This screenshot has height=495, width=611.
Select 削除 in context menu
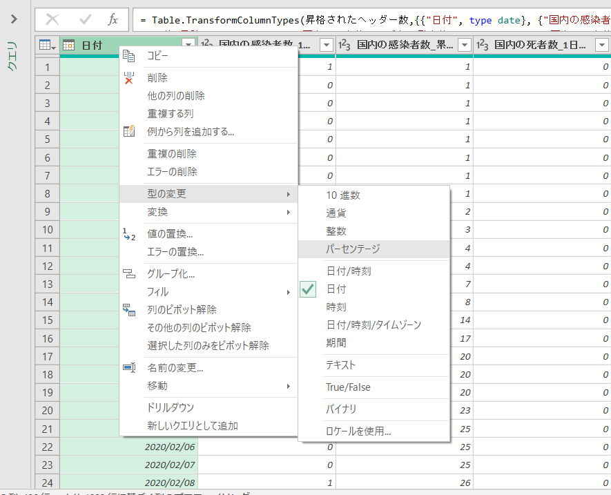point(157,77)
